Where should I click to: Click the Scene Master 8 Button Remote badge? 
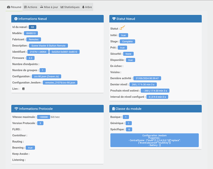(x=49, y=46)
